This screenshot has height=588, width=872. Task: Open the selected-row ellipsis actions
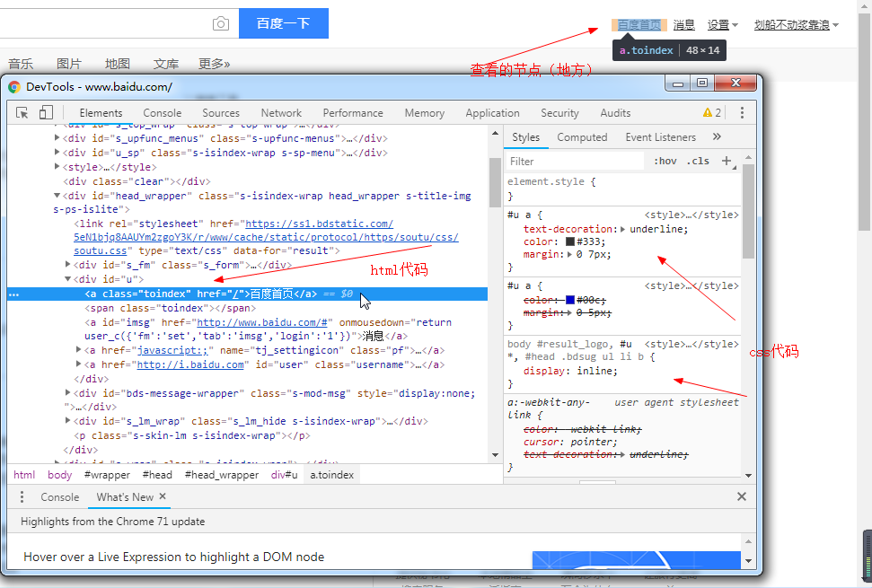click(14, 294)
